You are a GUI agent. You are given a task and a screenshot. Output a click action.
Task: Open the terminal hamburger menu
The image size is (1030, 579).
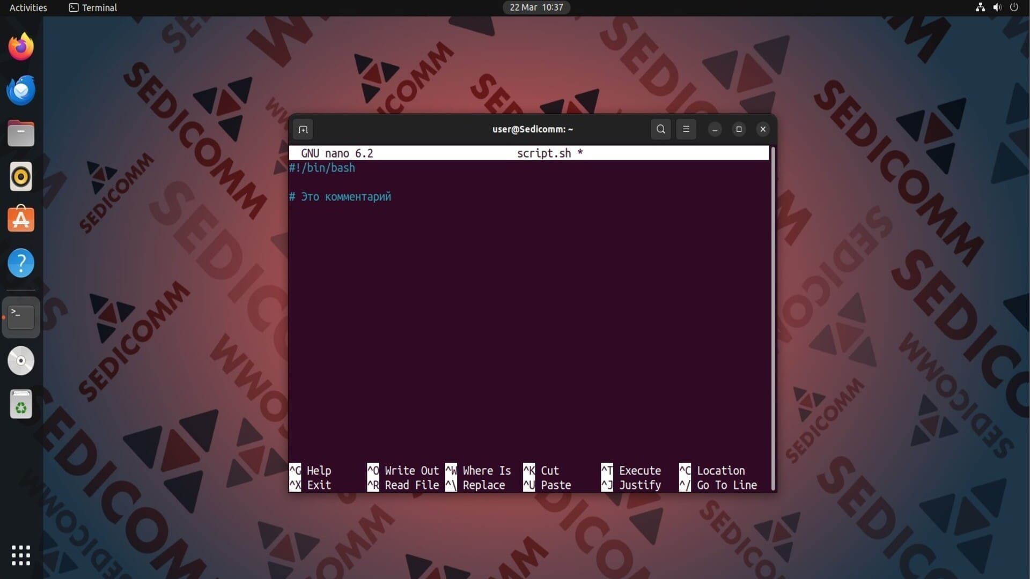click(686, 129)
